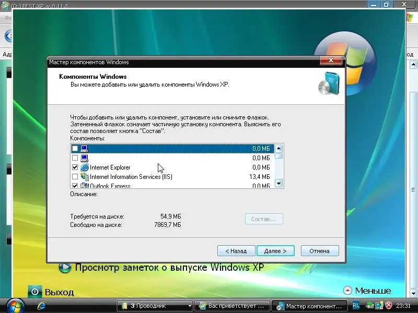418x313 pixels.
Task: Click the background window's vertical scrollbar thumb
Action: (413, 189)
